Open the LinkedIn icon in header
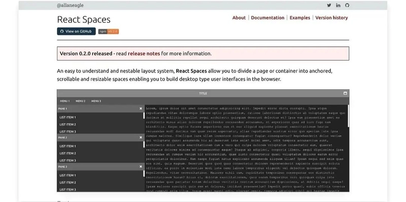This screenshot has width=406, height=202. click(338, 5)
